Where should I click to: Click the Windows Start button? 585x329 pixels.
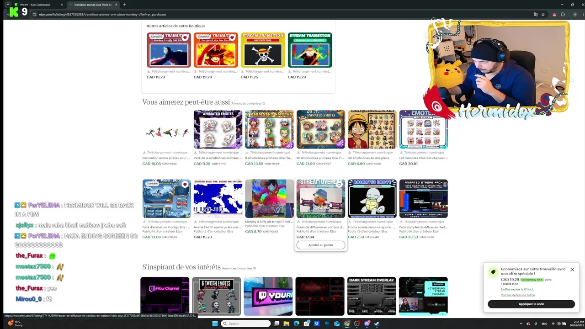[215, 324]
